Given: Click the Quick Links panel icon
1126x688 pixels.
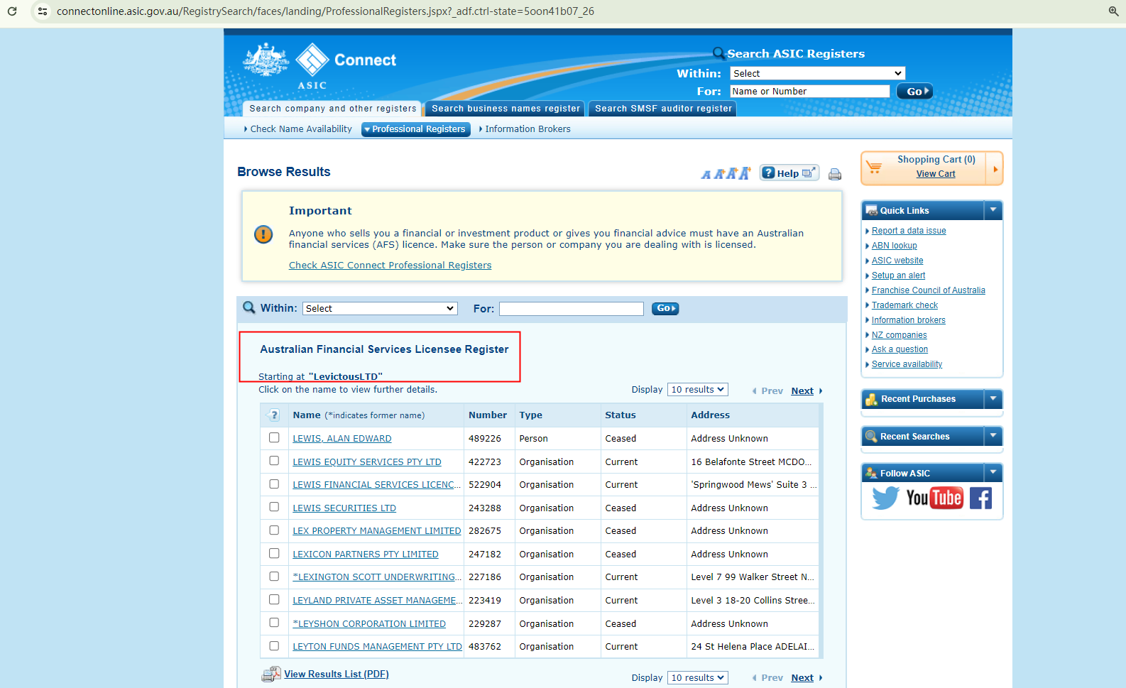Looking at the screenshot, I should [871, 210].
